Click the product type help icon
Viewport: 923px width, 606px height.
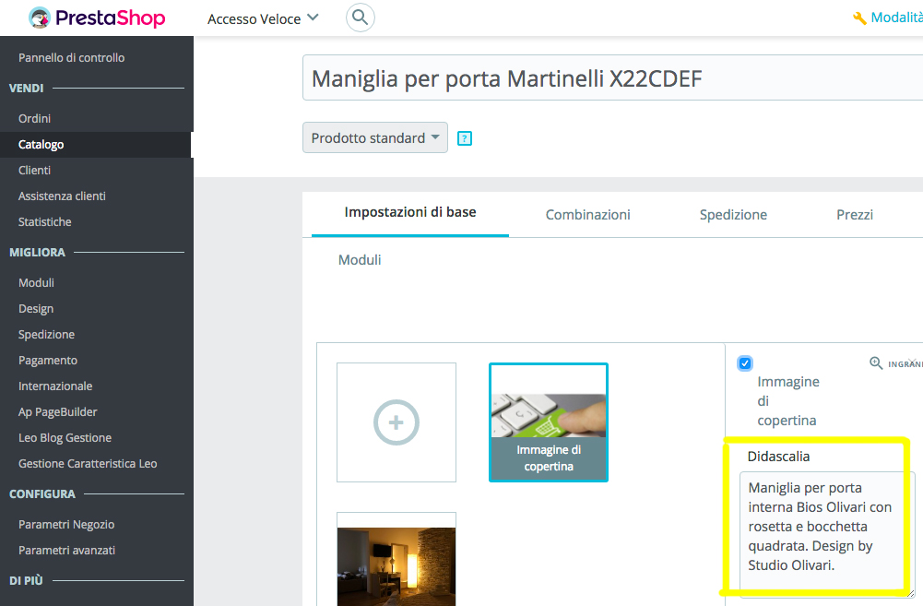tap(465, 138)
